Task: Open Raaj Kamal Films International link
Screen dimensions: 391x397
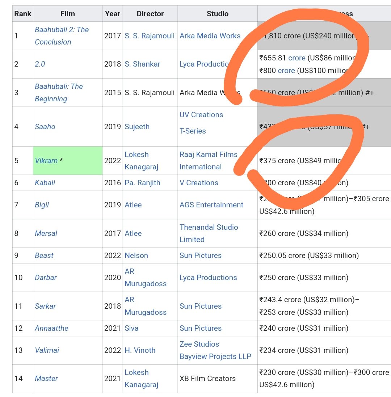Action: (x=209, y=161)
